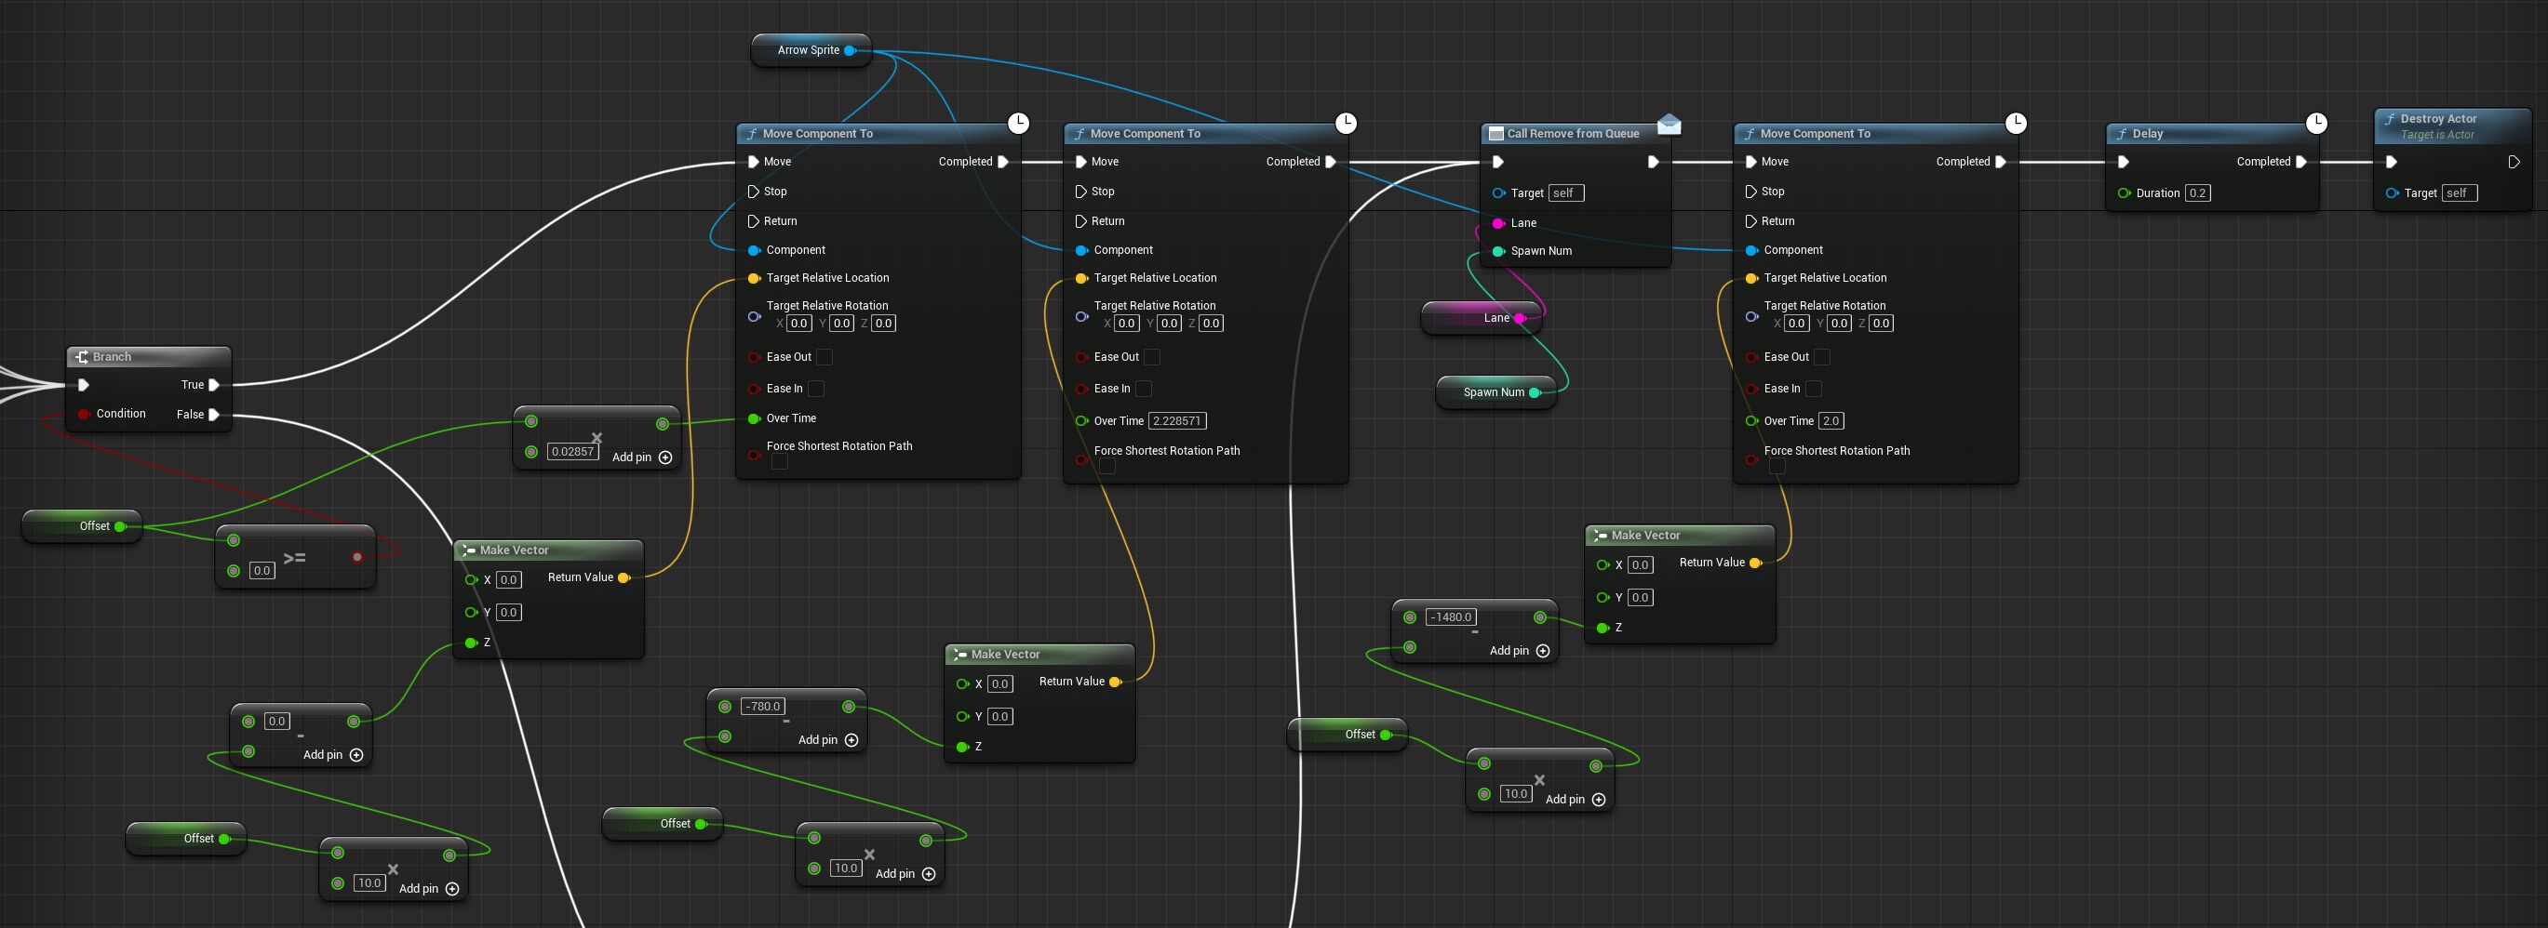Viewport: 2548px width, 928px height.
Task: Click the clock icon on the Delay node
Action: [2316, 123]
